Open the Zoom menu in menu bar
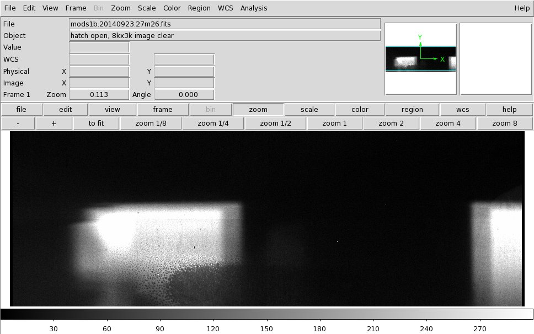Viewport: 534px width, 334px height. click(x=121, y=8)
